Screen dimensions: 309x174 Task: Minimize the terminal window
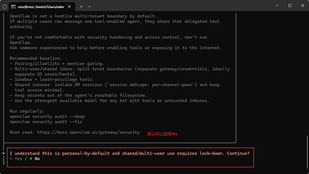click(x=277, y=6)
